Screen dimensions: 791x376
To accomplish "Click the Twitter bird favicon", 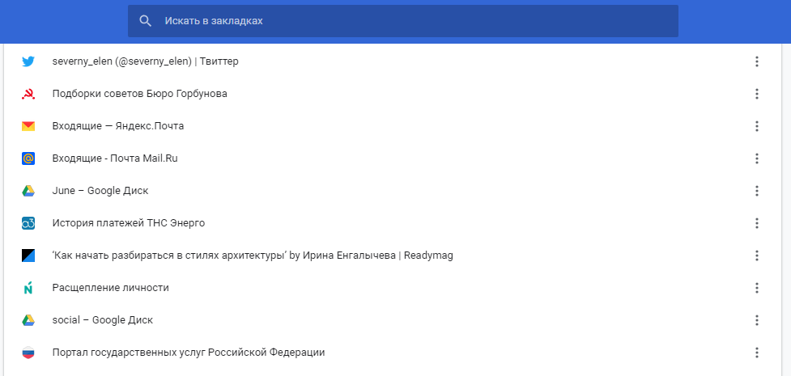I will (x=28, y=61).
